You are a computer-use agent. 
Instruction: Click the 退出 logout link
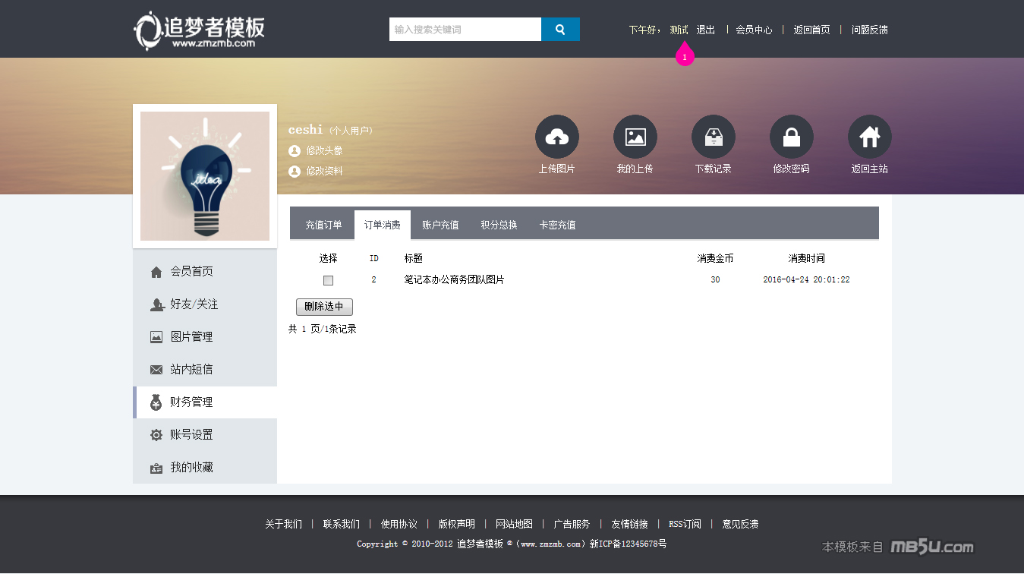click(705, 30)
